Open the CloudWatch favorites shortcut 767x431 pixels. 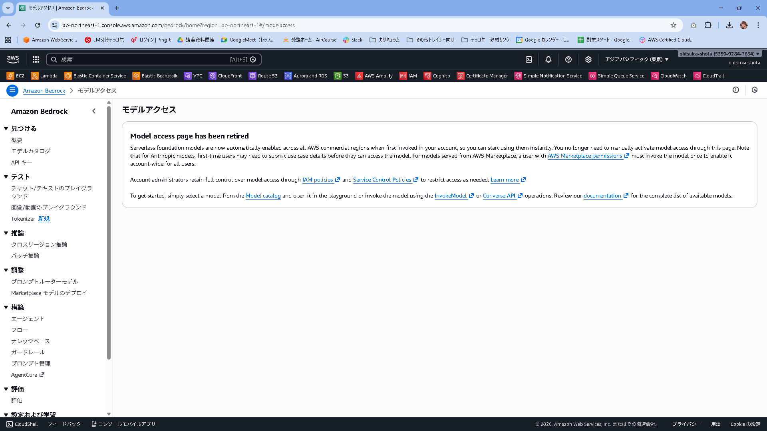coord(669,76)
